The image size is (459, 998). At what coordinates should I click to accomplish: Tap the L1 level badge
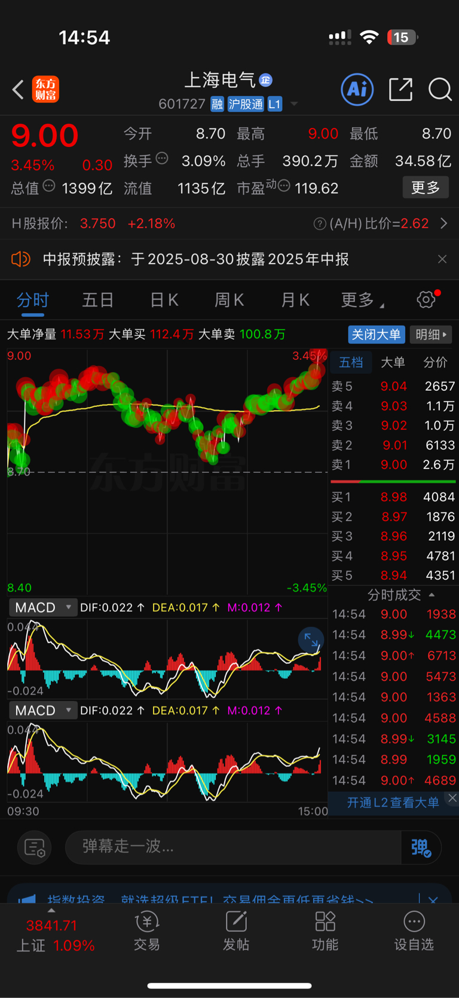(274, 104)
